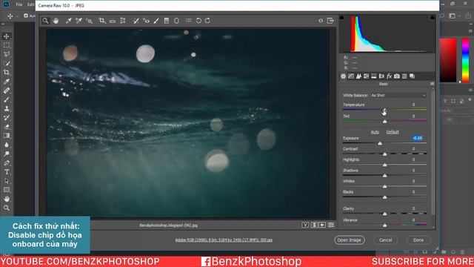Select the Zoom tool in Camera Raw toolbar
The image size is (474, 267).
coord(45,21)
